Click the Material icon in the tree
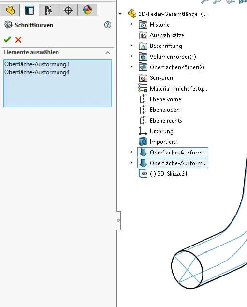Screen dimensions: 247x307 [143, 88]
